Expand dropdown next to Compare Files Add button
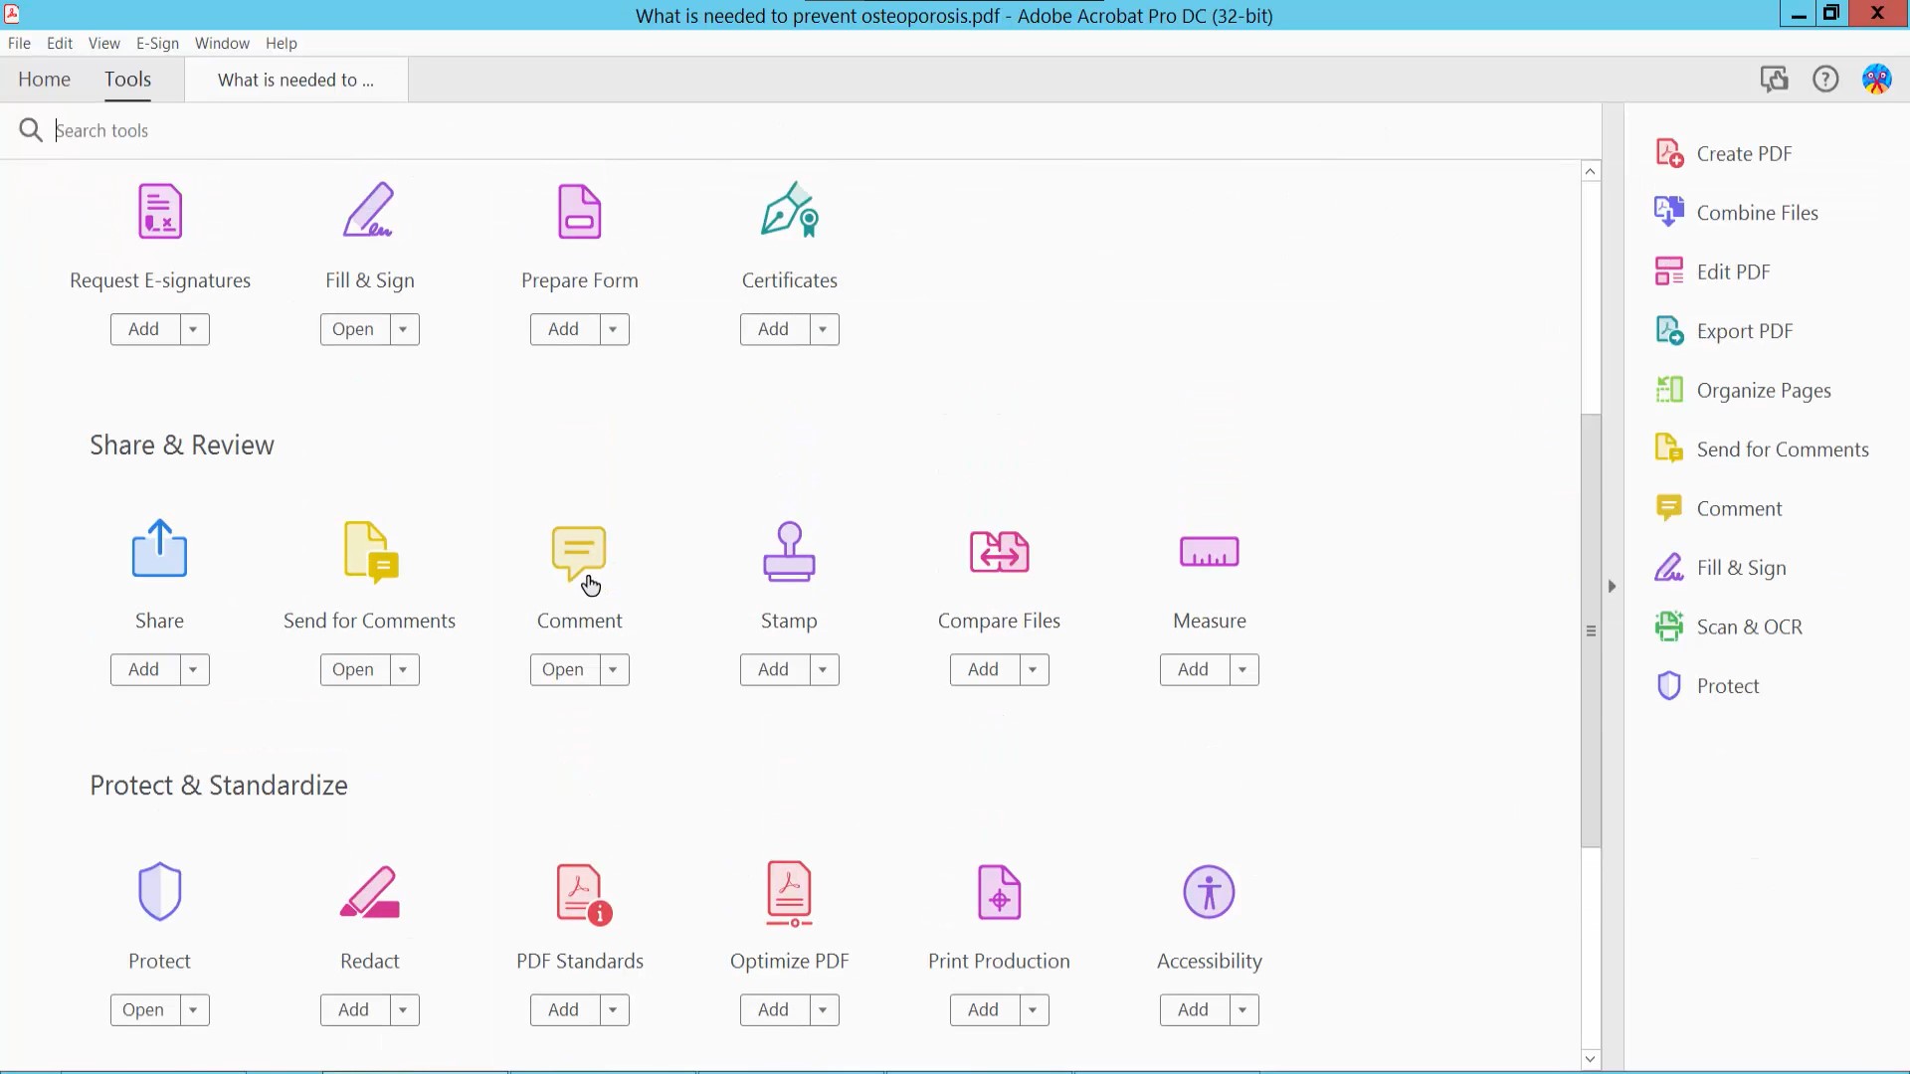The image size is (1910, 1074). 1035,669
